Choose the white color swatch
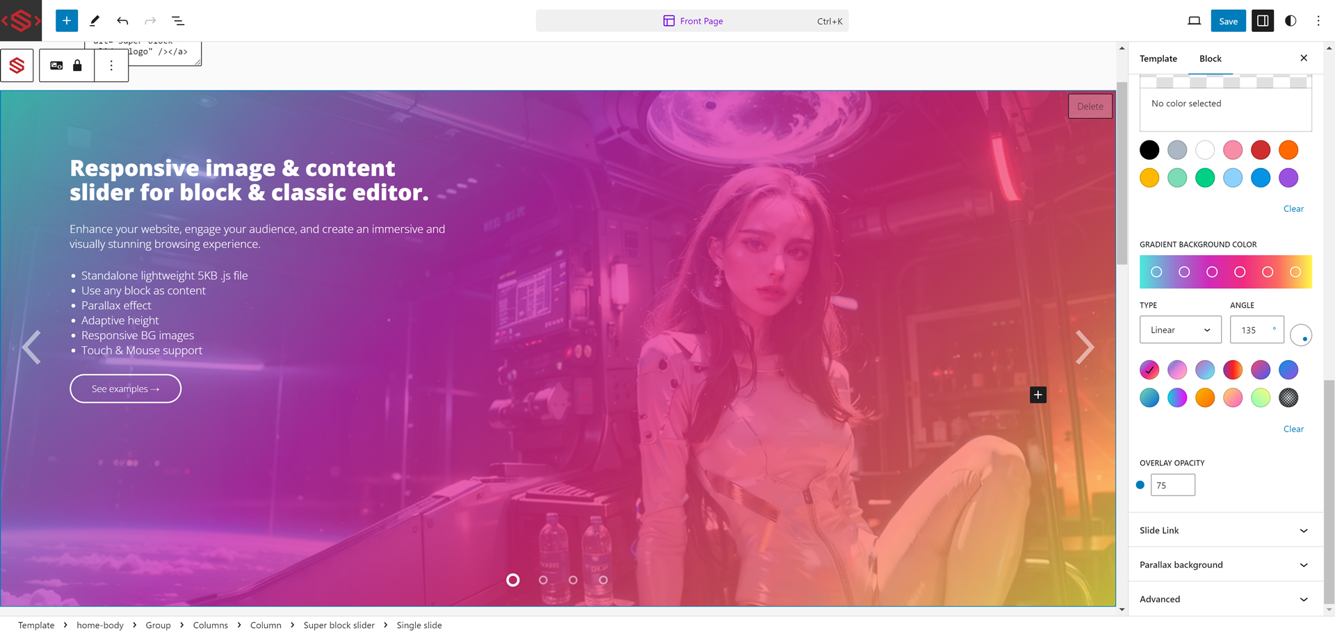 coord(1205,150)
